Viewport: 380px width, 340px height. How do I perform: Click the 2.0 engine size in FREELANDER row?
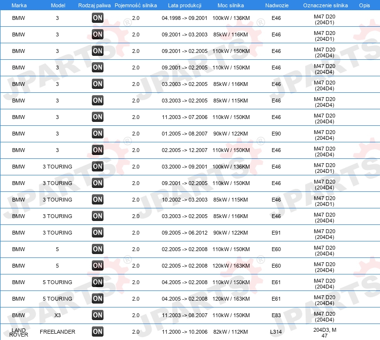pos(136,332)
